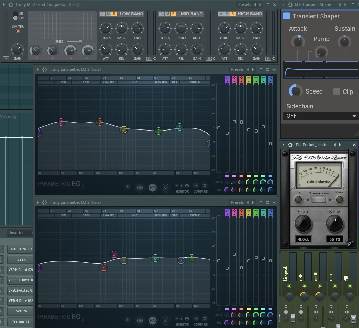Open COMPARE dropdown arrow in top Parametric EQ

pyautogui.click(x=196, y=185)
